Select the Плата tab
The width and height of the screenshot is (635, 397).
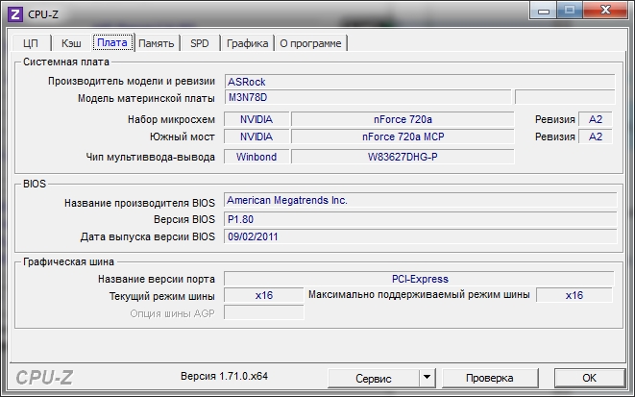111,42
